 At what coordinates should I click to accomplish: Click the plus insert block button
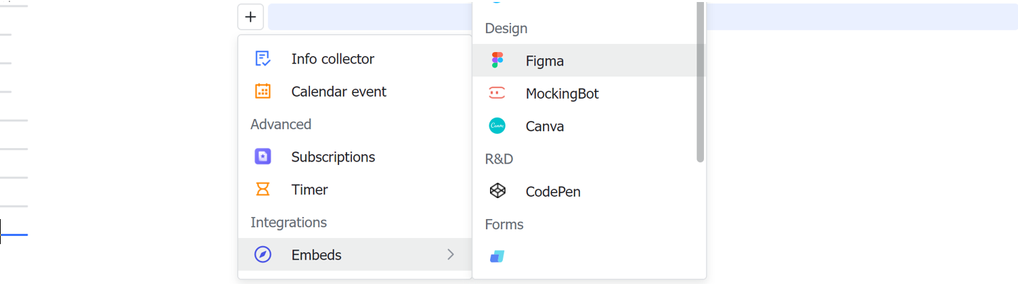click(250, 17)
